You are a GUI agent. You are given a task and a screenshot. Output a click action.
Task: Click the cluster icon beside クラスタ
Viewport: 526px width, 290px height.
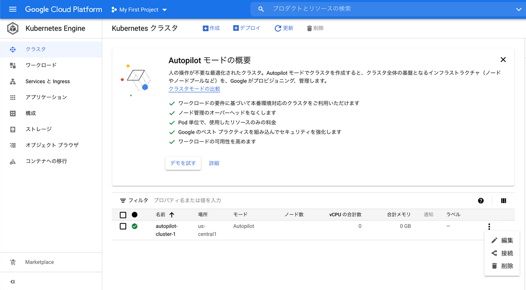coord(13,50)
